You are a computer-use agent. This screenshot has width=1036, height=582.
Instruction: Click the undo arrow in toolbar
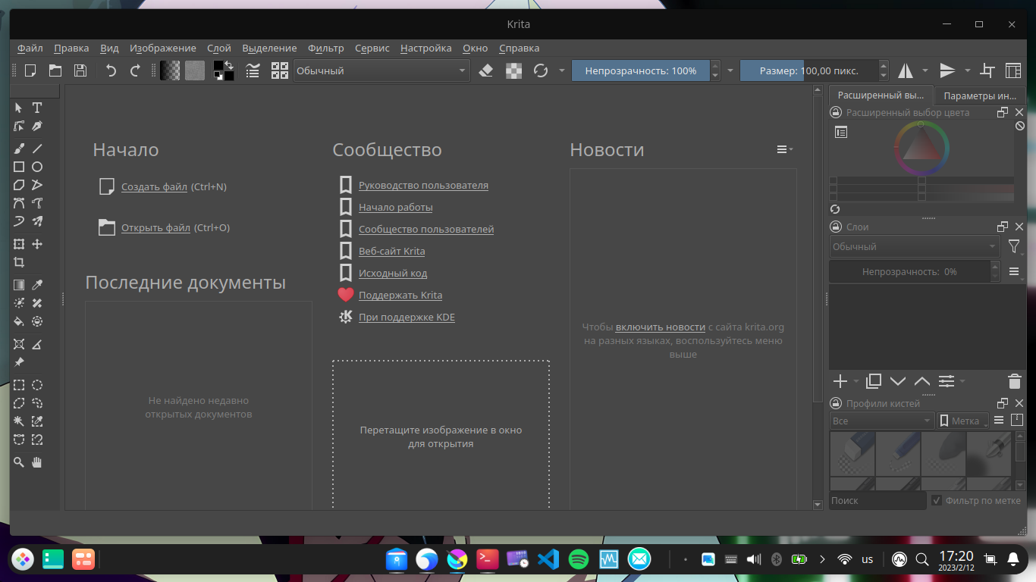(111, 70)
